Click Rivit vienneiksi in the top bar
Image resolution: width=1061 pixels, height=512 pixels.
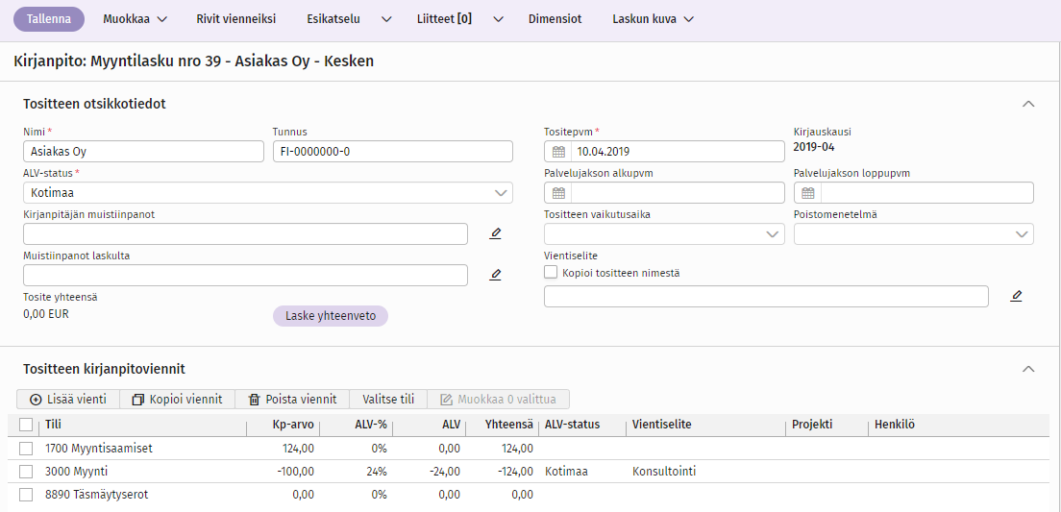point(236,19)
